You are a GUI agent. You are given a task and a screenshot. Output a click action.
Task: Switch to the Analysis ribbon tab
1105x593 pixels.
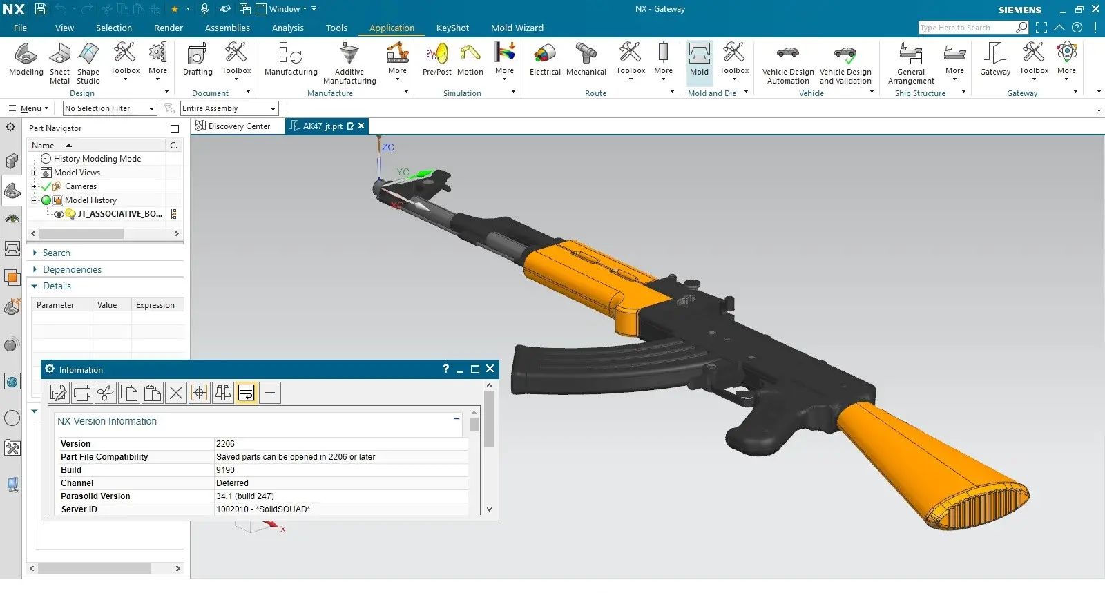pyautogui.click(x=287, y=28)
